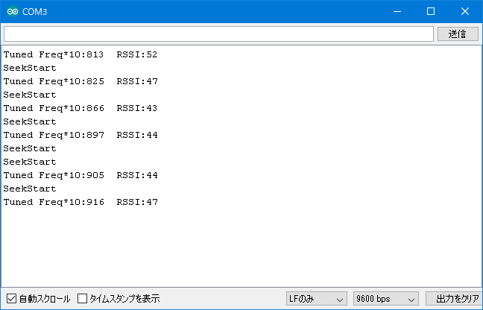Enable the タイムスタンプを表示 checkbox
The width and height of the screenshot is (483, 310).
tap(82, 298)
